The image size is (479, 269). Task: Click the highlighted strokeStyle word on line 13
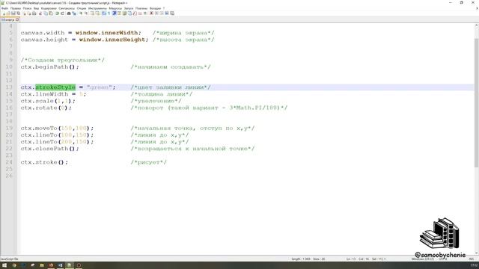(55, 87)
